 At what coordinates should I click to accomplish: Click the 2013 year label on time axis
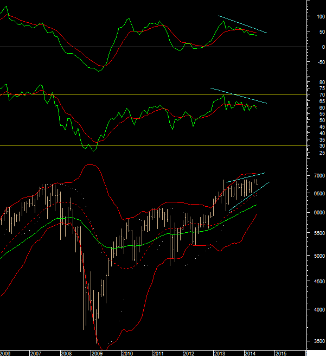pyautogui.click(x=219, y=353)
